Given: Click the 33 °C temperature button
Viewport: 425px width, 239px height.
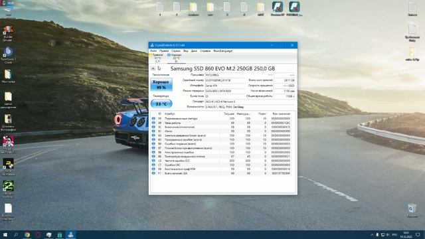Looking at the screenshot, I should click(x=161, y=104).
